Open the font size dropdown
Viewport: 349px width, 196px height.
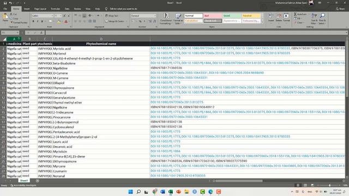[x=61, y=16]
